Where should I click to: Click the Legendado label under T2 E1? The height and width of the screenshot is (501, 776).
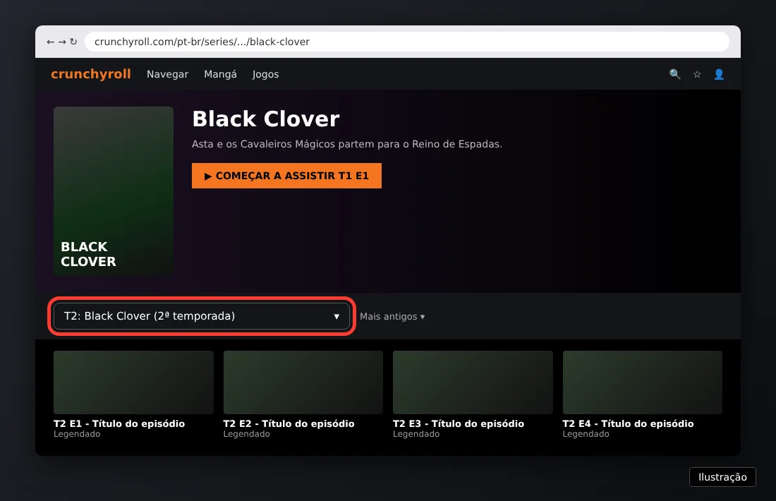[x=77, y=434]
